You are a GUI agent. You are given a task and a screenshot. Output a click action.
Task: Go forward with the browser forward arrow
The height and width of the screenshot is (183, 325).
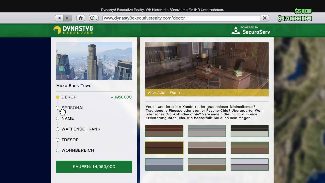click(x=68, y=18)
